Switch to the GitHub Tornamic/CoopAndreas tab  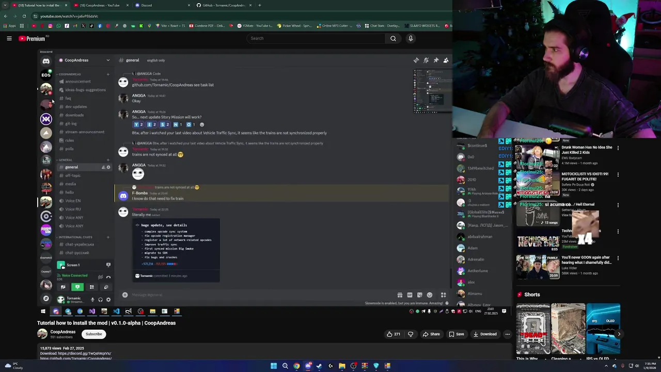tap(224, 5)
